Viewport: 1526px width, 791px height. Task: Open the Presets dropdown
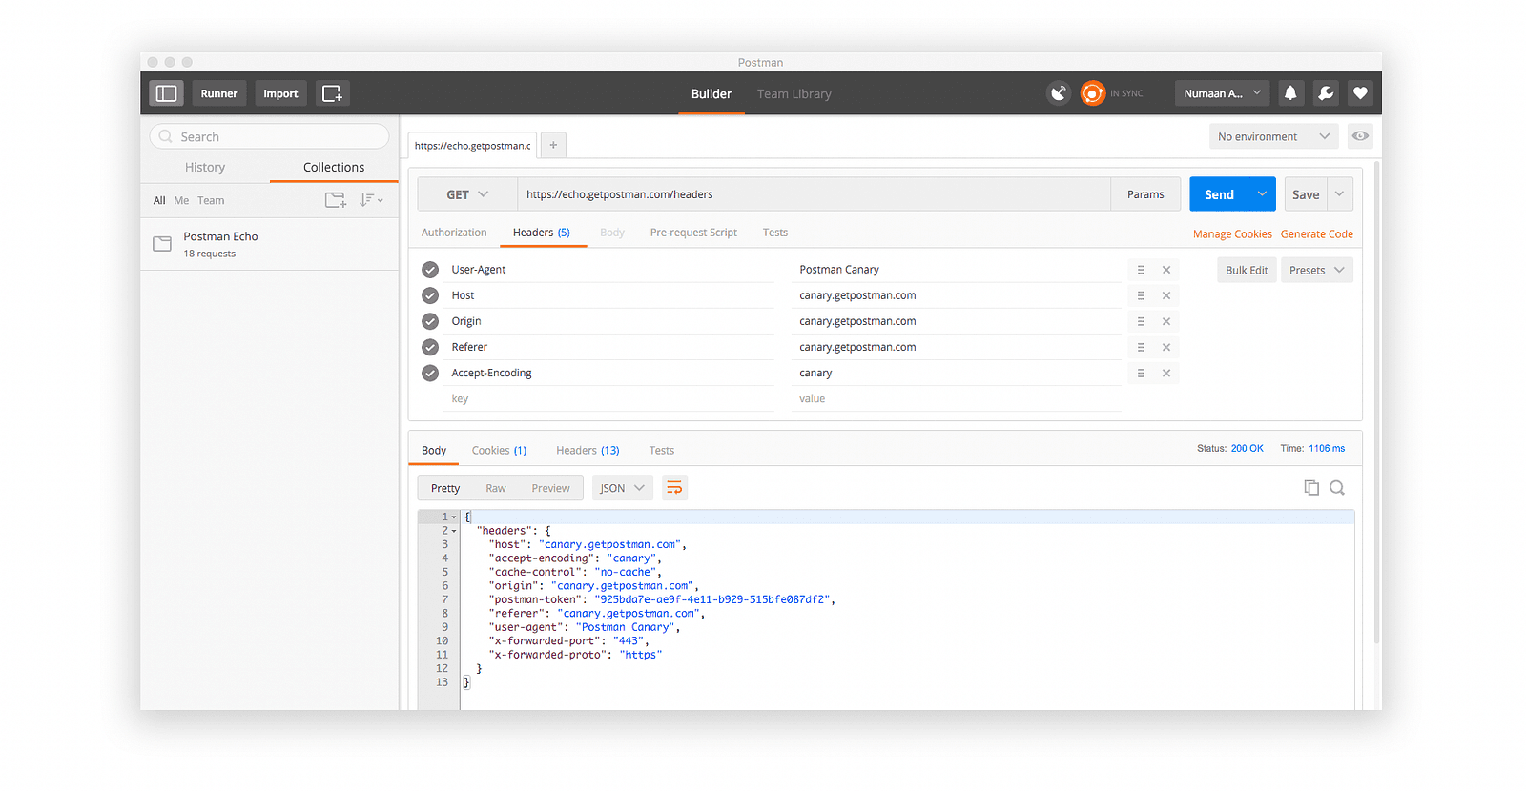pyautogui.click(x=1316, y=270)
